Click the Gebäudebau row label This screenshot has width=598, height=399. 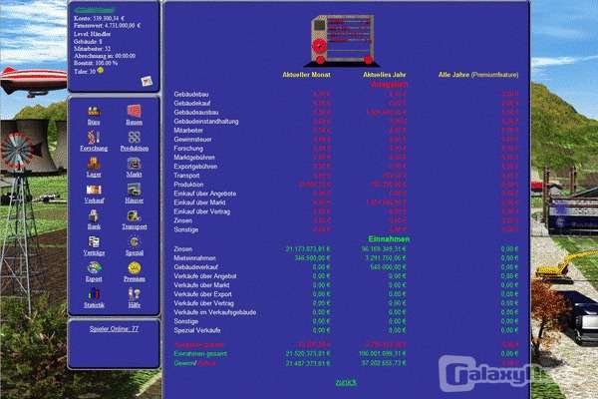point(191,94)
